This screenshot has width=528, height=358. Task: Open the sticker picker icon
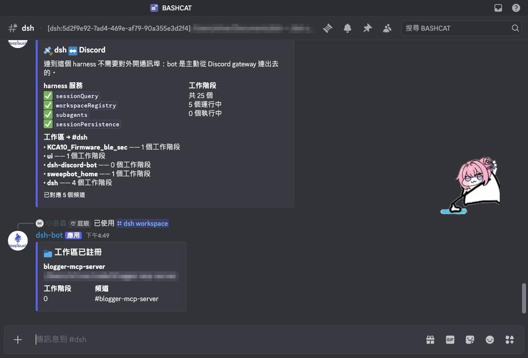pyautogui.click(x=470, y=340)
